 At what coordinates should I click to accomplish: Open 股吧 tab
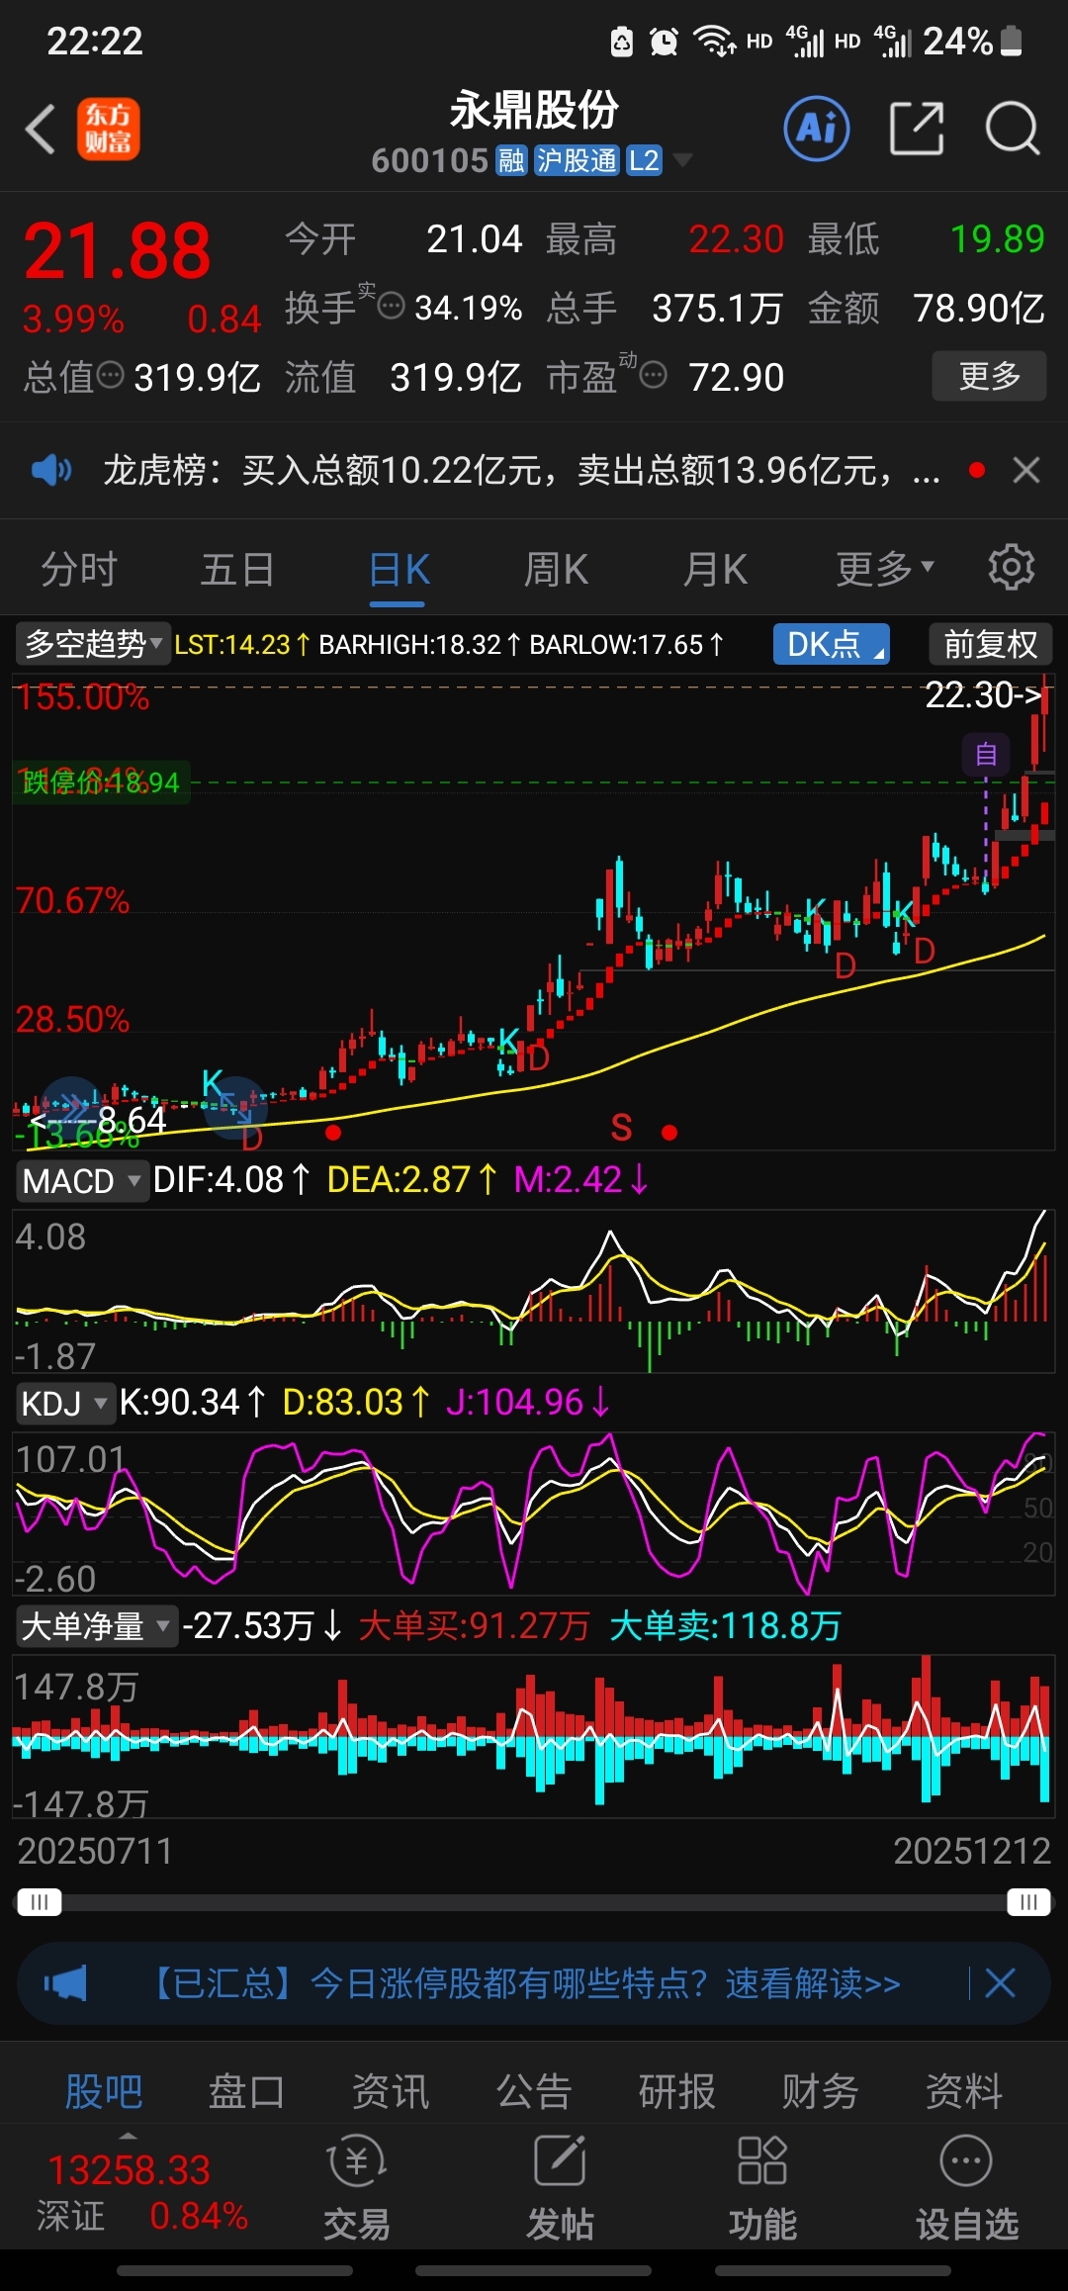tap(103, 2090)
